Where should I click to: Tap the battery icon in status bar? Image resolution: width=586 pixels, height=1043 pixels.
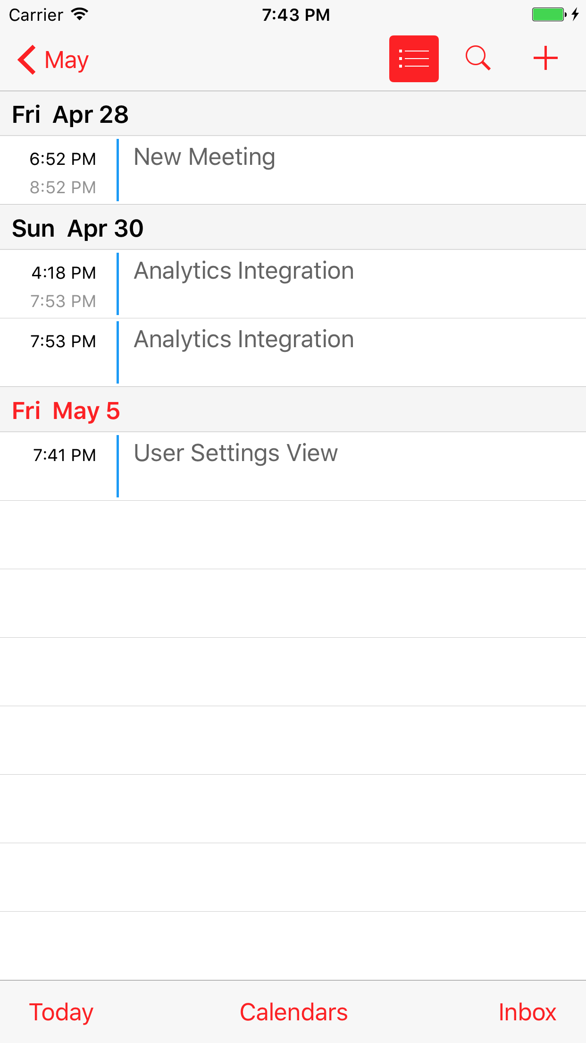click(x=549, y=15)
